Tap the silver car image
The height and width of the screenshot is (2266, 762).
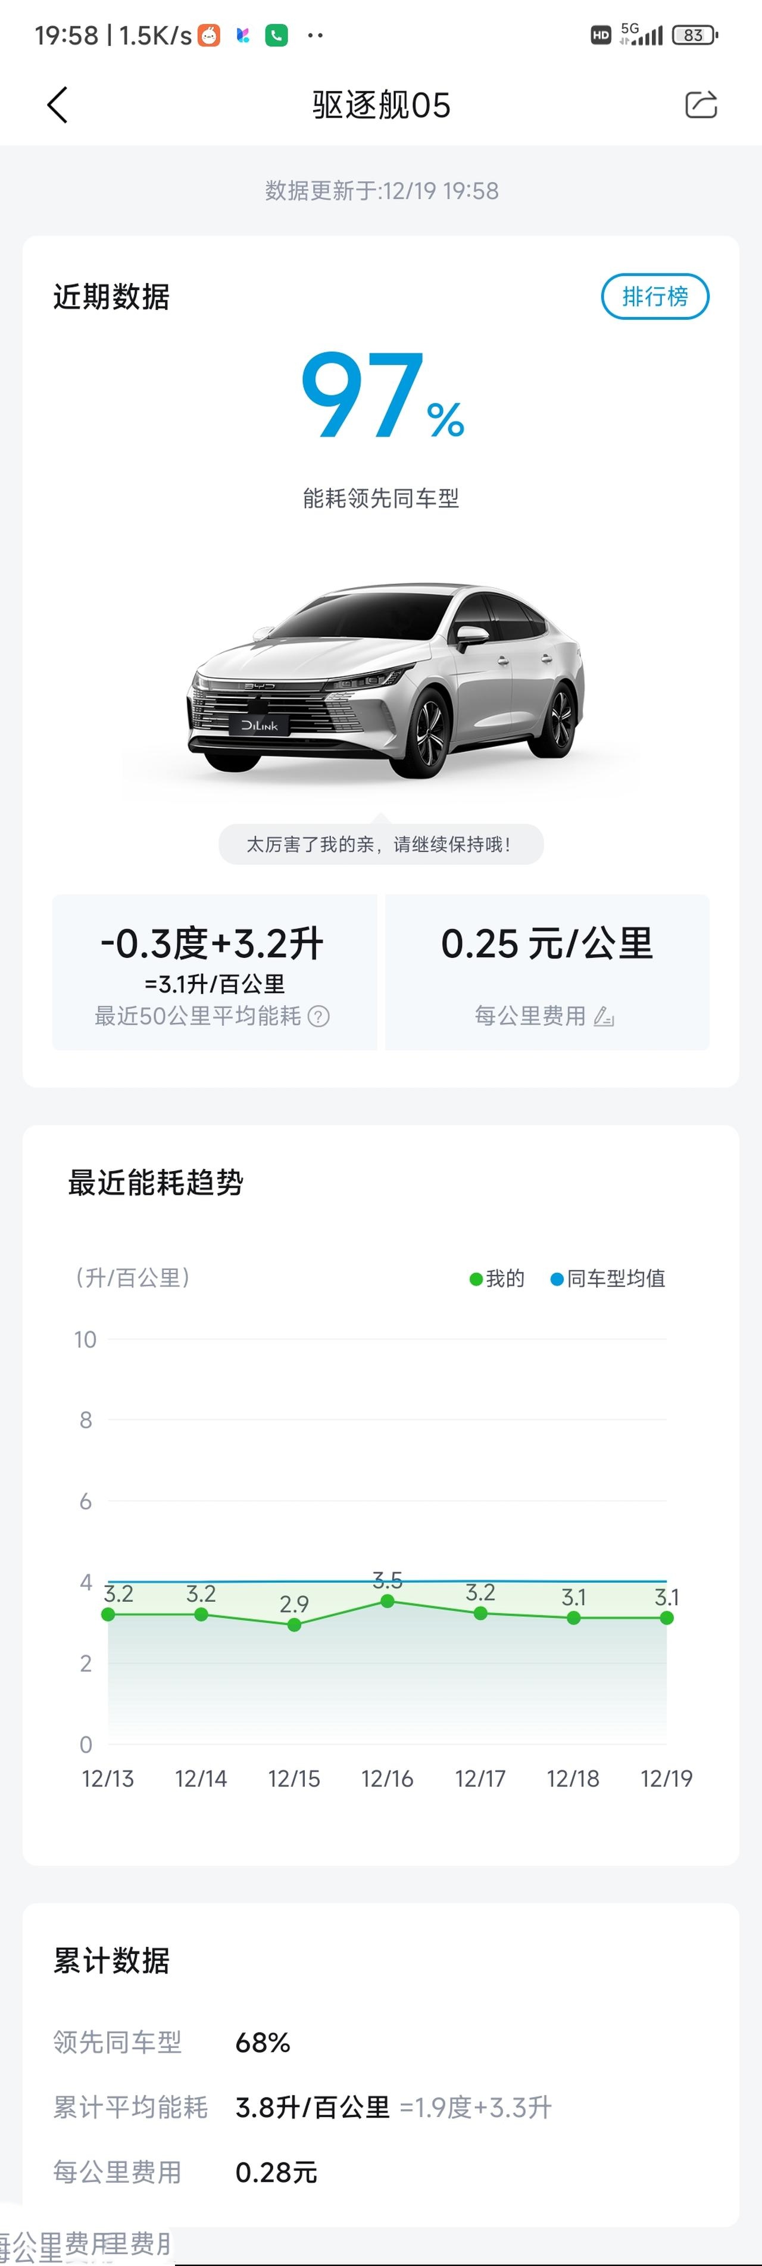(x=385, y=680)
